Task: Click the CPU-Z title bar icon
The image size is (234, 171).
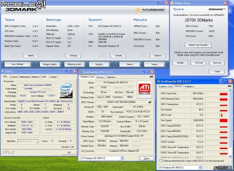Action: click(3, 71)
